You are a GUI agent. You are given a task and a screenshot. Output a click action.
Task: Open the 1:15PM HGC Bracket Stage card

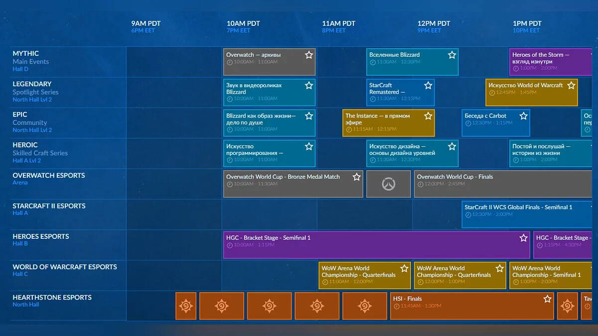(563, 245)
